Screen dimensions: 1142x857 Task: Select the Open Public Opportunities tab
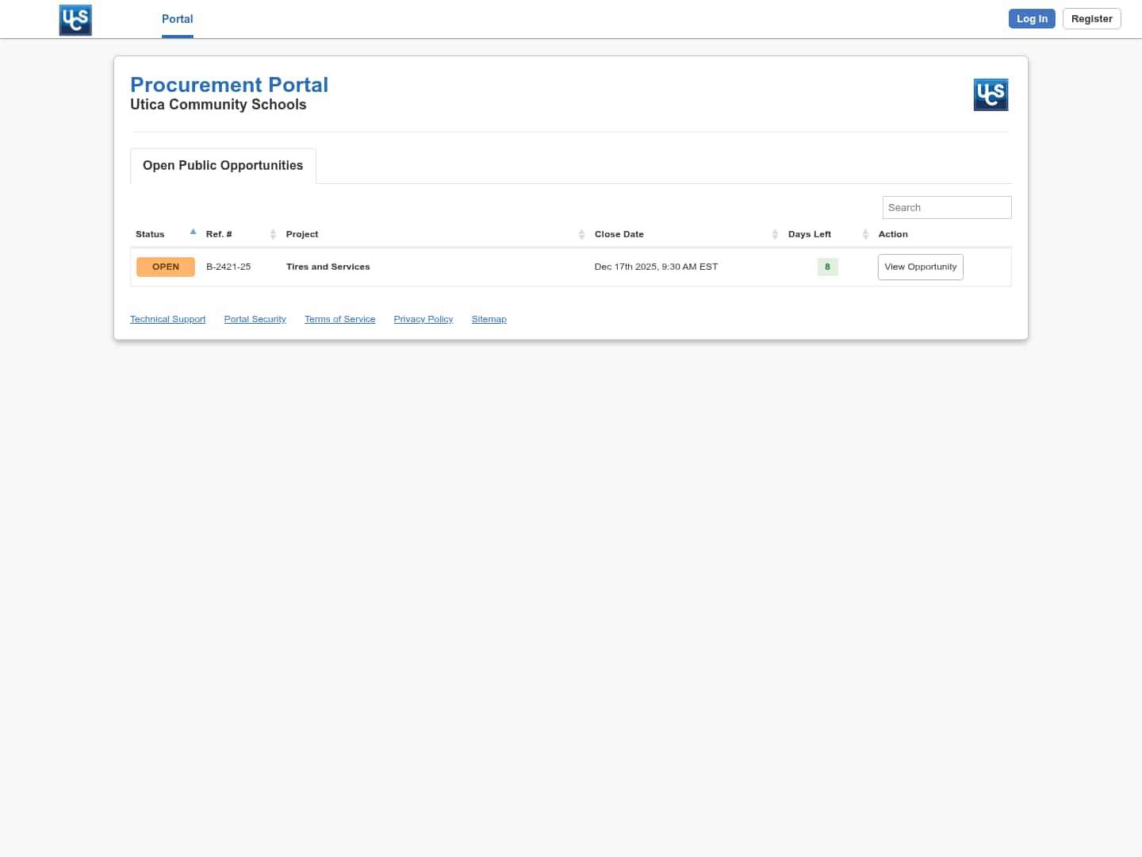coord(223,166)
